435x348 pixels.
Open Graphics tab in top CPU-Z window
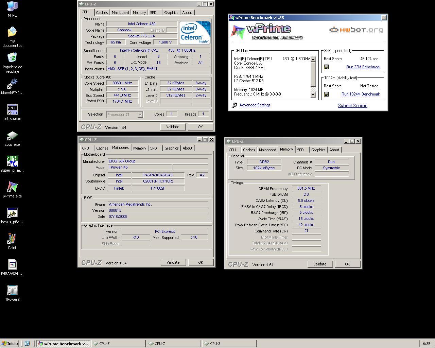tap(171, 13)
